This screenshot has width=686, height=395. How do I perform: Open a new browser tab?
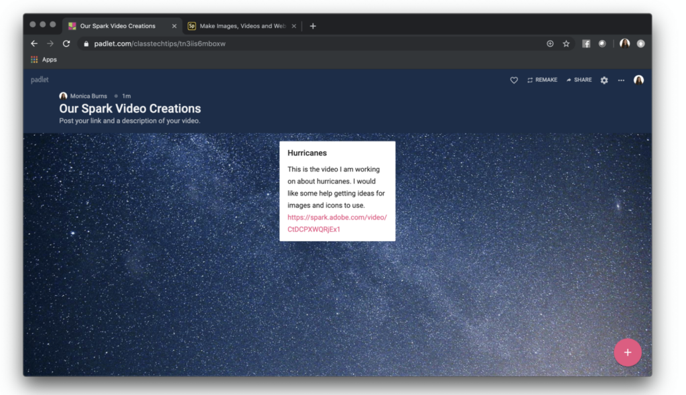tap(313, 26)
